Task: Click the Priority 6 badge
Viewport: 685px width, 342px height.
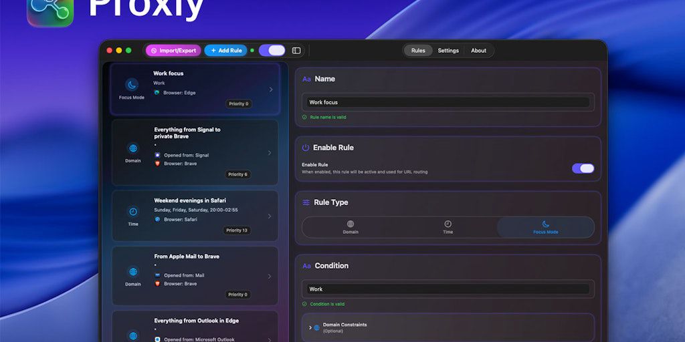Action: pyautogui.click(x=238, y=174)
